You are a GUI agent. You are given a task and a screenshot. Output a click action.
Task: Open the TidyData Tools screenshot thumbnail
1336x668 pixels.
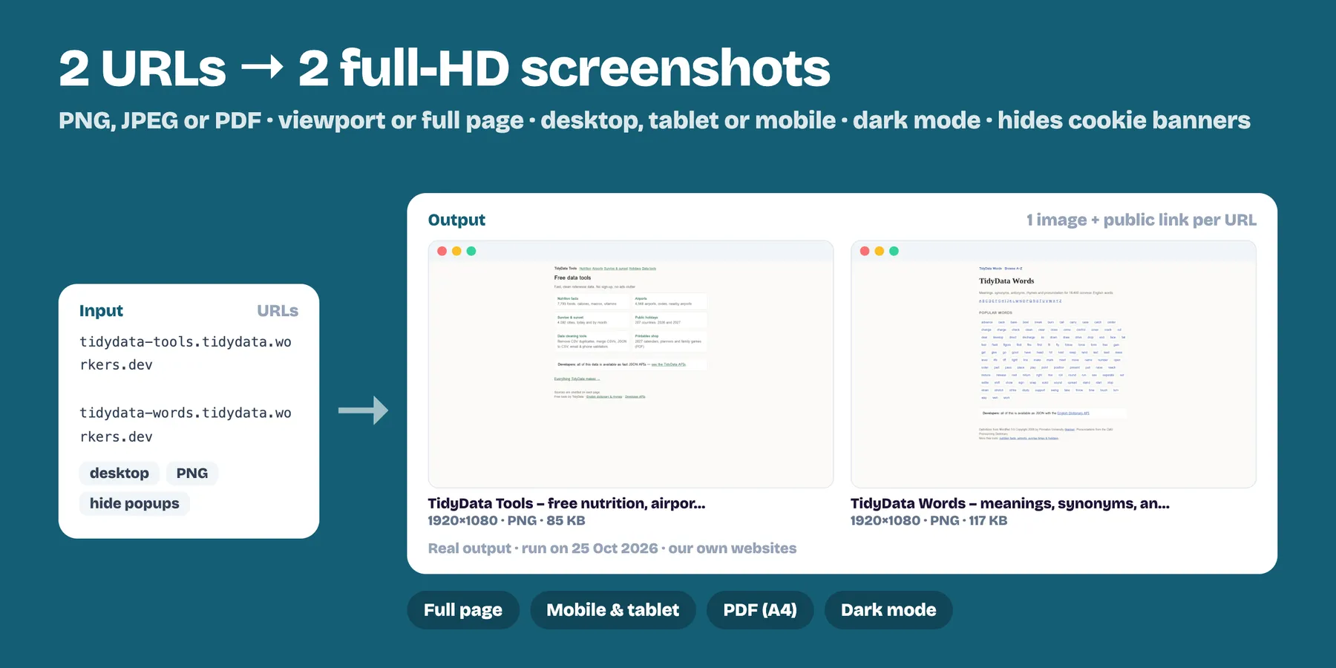(631, 364)
